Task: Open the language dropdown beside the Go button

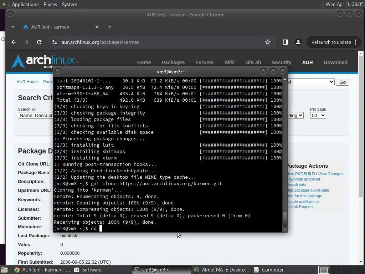Action: coord(311,82)
